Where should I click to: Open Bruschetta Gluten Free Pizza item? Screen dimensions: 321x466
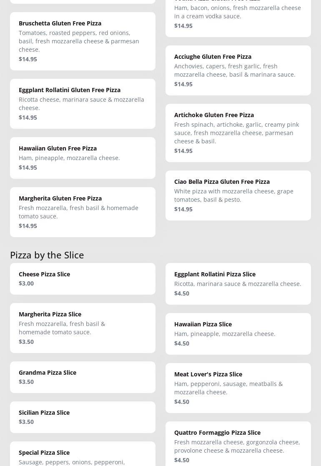click(83, 41)
